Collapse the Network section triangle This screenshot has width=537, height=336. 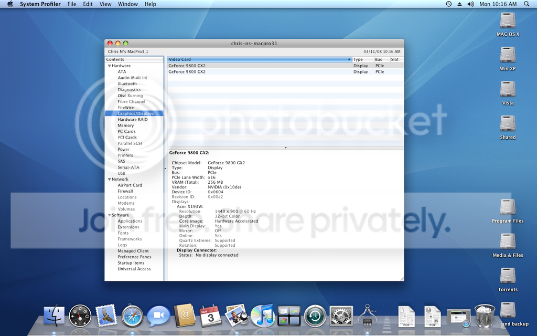point(109,180)
